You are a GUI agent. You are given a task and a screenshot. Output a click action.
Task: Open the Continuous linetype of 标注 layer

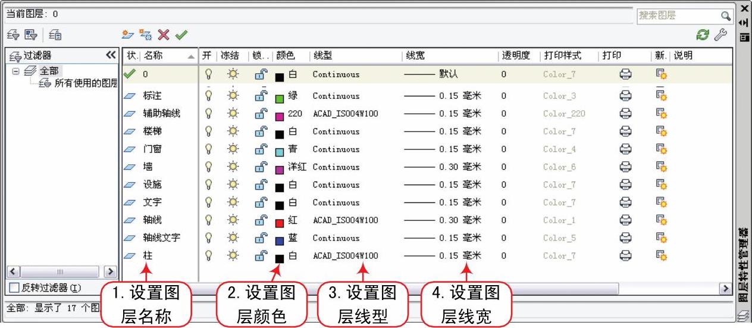tap(336, 96)
